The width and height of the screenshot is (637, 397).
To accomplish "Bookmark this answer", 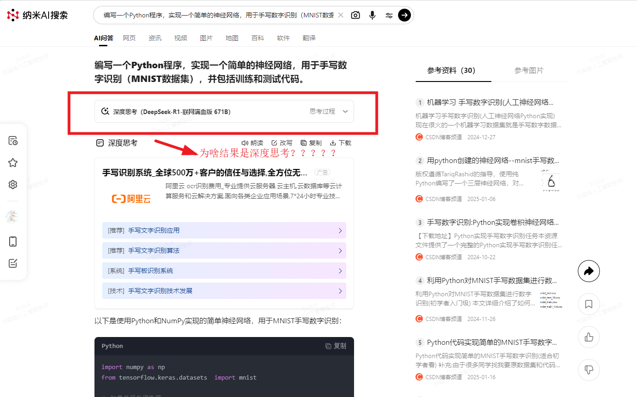I will click(x=589, y=304).
